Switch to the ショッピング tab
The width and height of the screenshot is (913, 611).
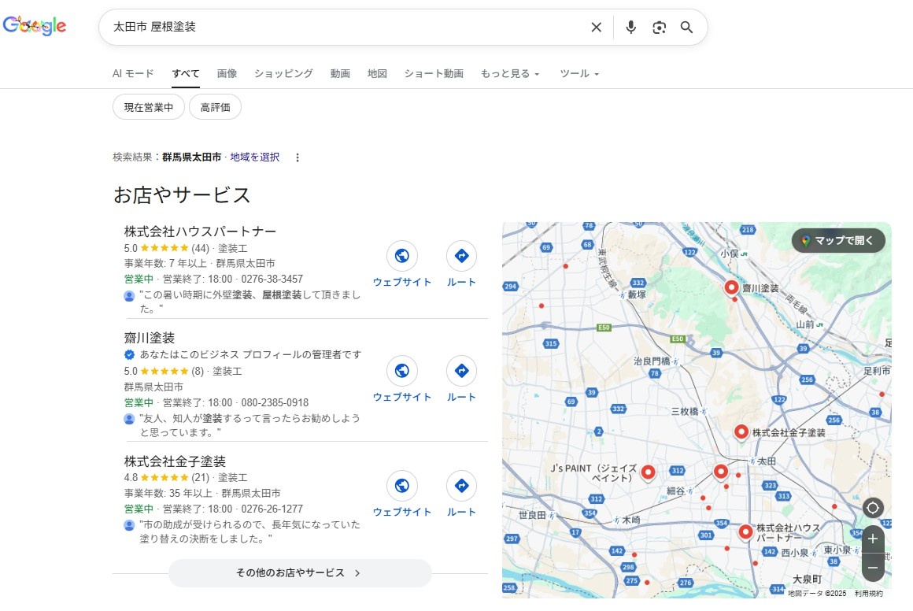283,73
